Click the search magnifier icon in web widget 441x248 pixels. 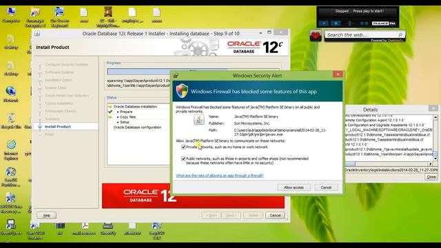point(400,35)
